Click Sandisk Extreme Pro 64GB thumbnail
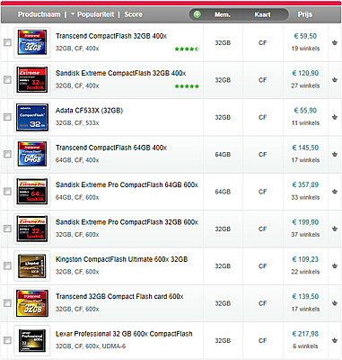The image size is (342, 360). (x=32, y=191)
